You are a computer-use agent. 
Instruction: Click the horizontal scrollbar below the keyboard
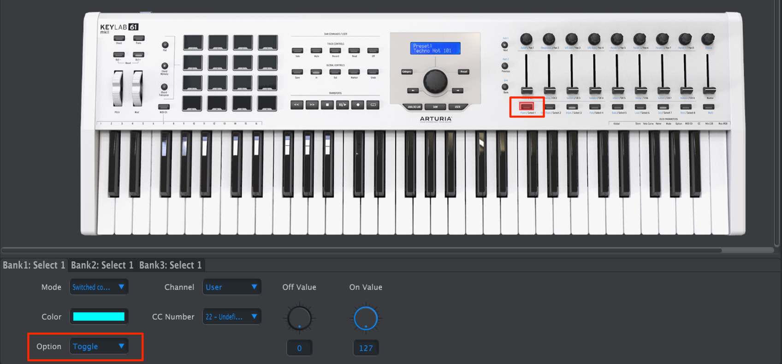pyautogui.click(x=361, y=250)
